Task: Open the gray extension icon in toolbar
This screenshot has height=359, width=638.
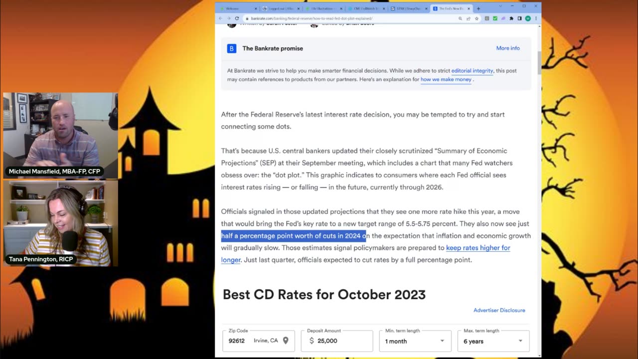Action: [x=487, y=18]
